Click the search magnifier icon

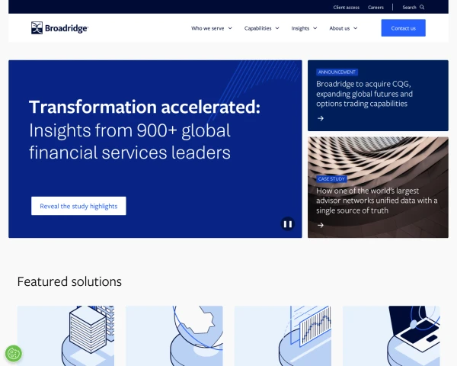(x=422, y=8)
